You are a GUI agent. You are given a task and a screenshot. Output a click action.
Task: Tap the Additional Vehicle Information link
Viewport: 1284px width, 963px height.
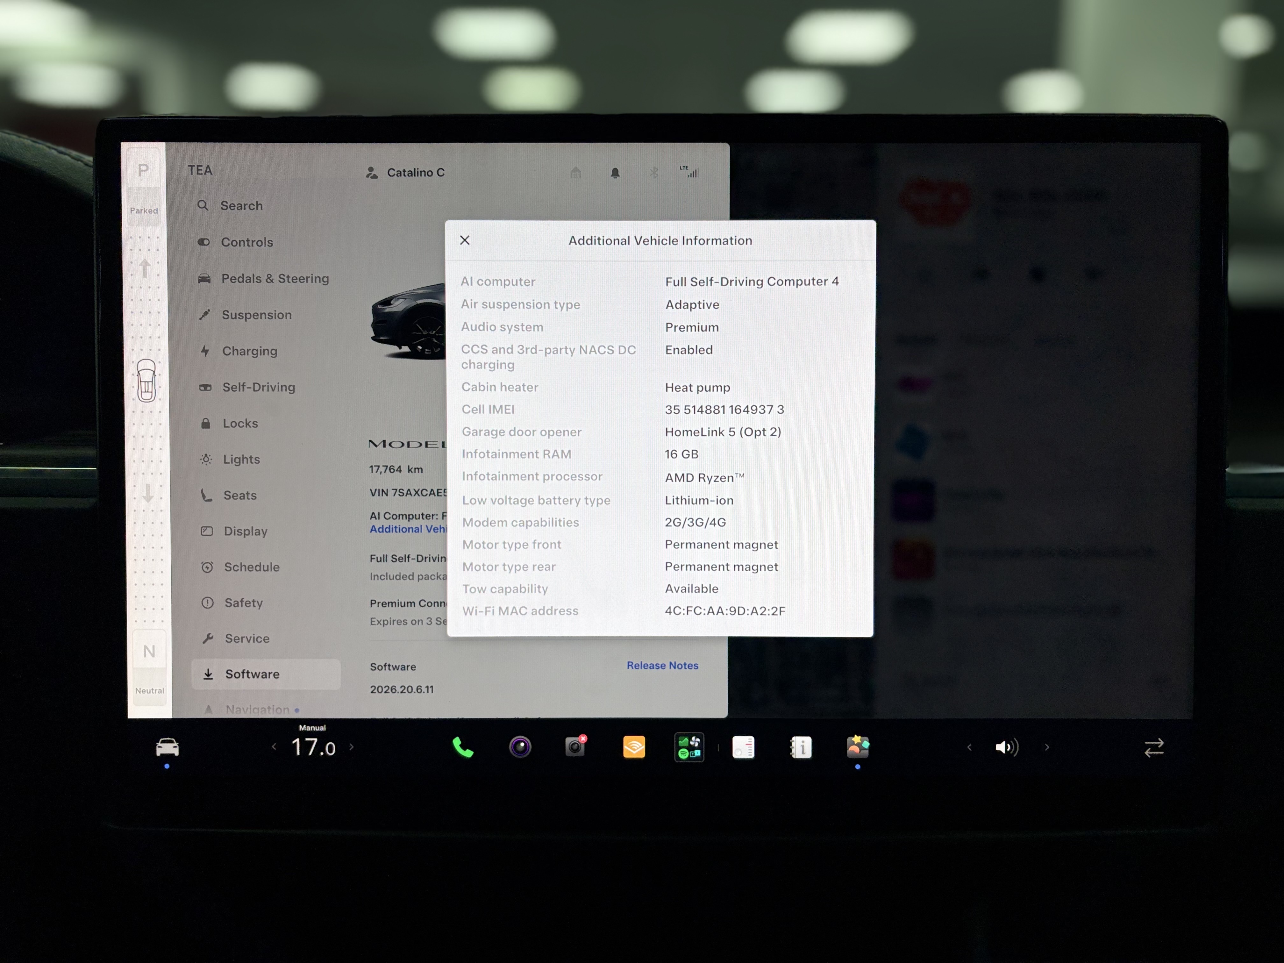(409, 529)
